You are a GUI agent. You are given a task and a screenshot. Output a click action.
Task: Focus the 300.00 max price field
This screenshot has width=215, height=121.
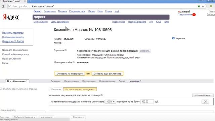(147, 102)
